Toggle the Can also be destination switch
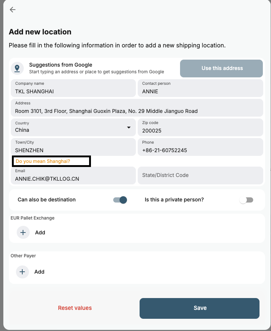This screenshot has height=331, width=271. click(x=120, y=200)
